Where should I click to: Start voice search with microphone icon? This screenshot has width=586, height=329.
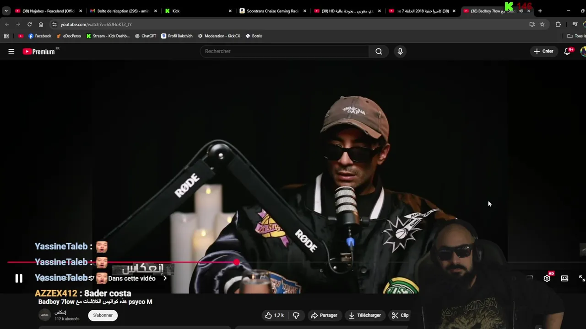click(400, 51)
